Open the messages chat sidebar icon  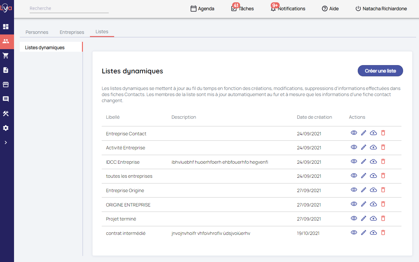(6, 99)
